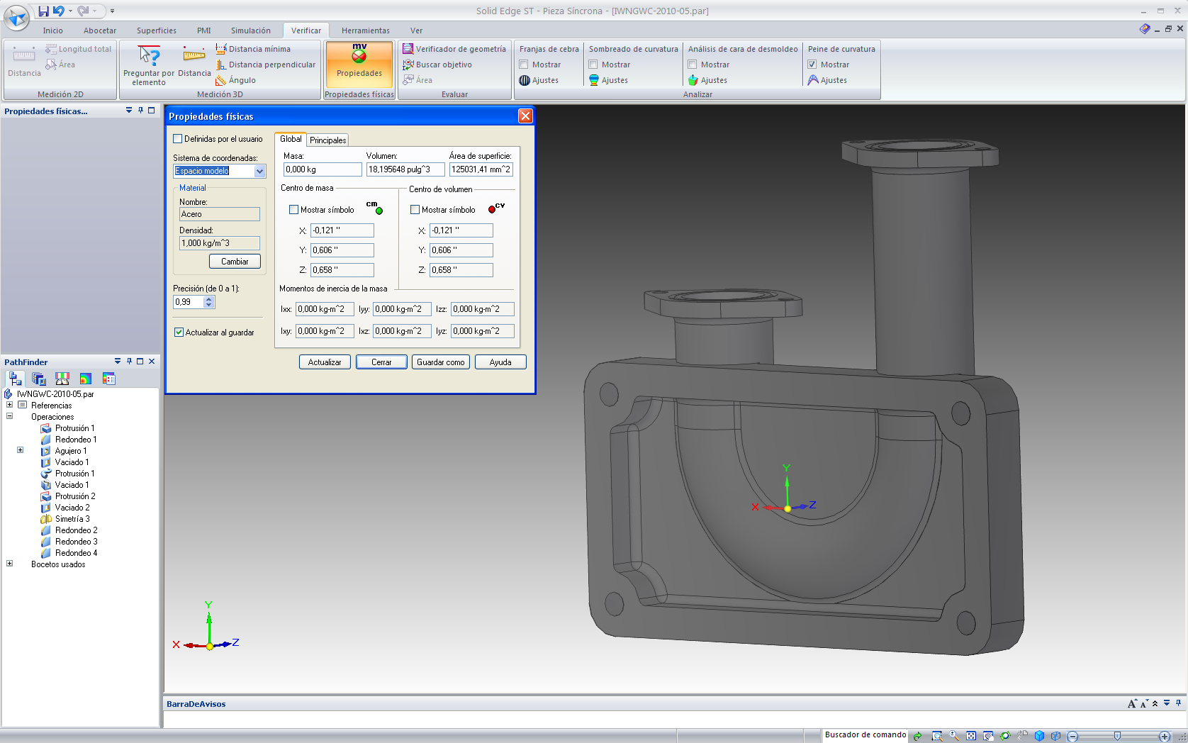
Task: Save the document with the save icon
Action: click(44, 11)
